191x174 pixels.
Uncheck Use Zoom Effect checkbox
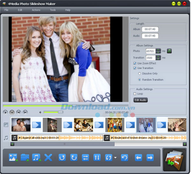[135, 63]
